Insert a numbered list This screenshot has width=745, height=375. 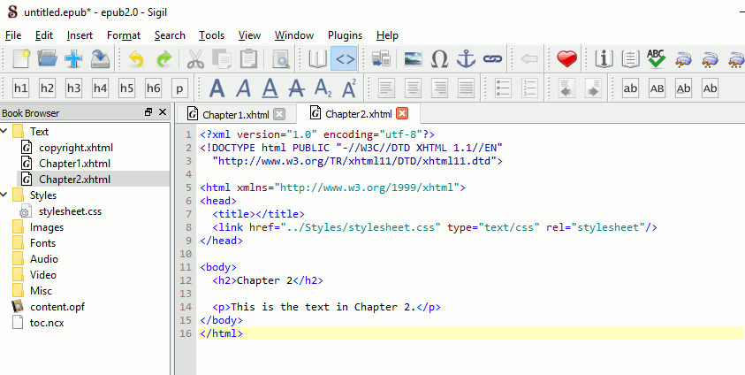[529, 88]
